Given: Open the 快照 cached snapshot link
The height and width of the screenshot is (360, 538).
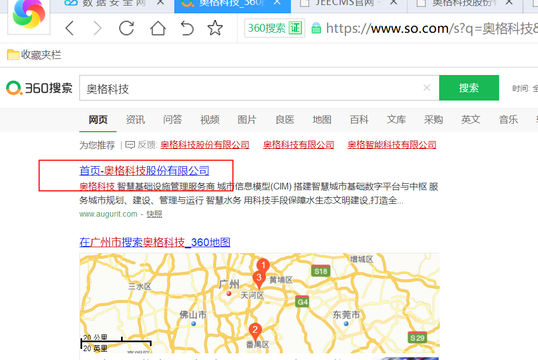Looking at the screenshot, I should (154, 214).
